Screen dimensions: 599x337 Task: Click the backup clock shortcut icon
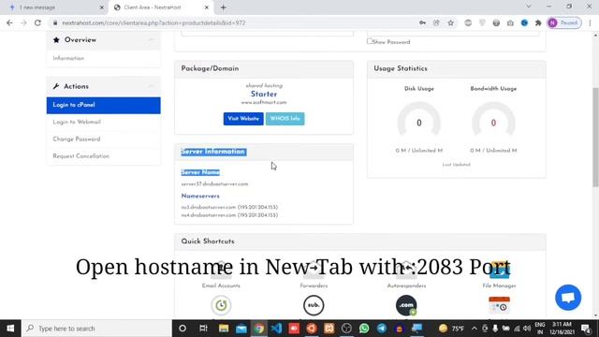(x=221, y=305)
